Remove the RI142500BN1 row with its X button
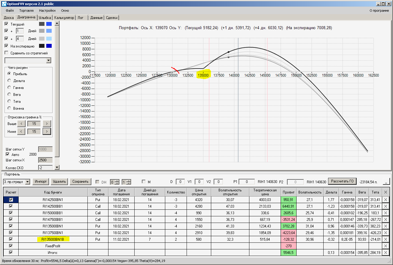Image resolution: width=393 pixels, height=265 pixels. pyautogui.click(x=385, y=200)
